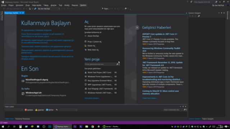The image size is (230, 129).
Task: Open the Çözüm Gezgini window options dropdown
Action: tap(219, 13)
